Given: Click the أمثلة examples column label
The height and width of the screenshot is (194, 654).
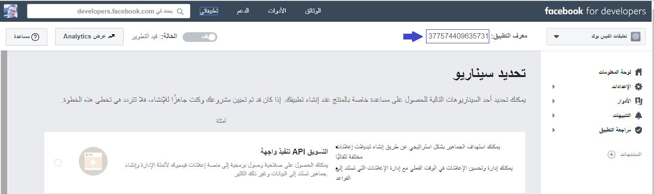Looking at the screenshot, I should click(x=221, y=120).
